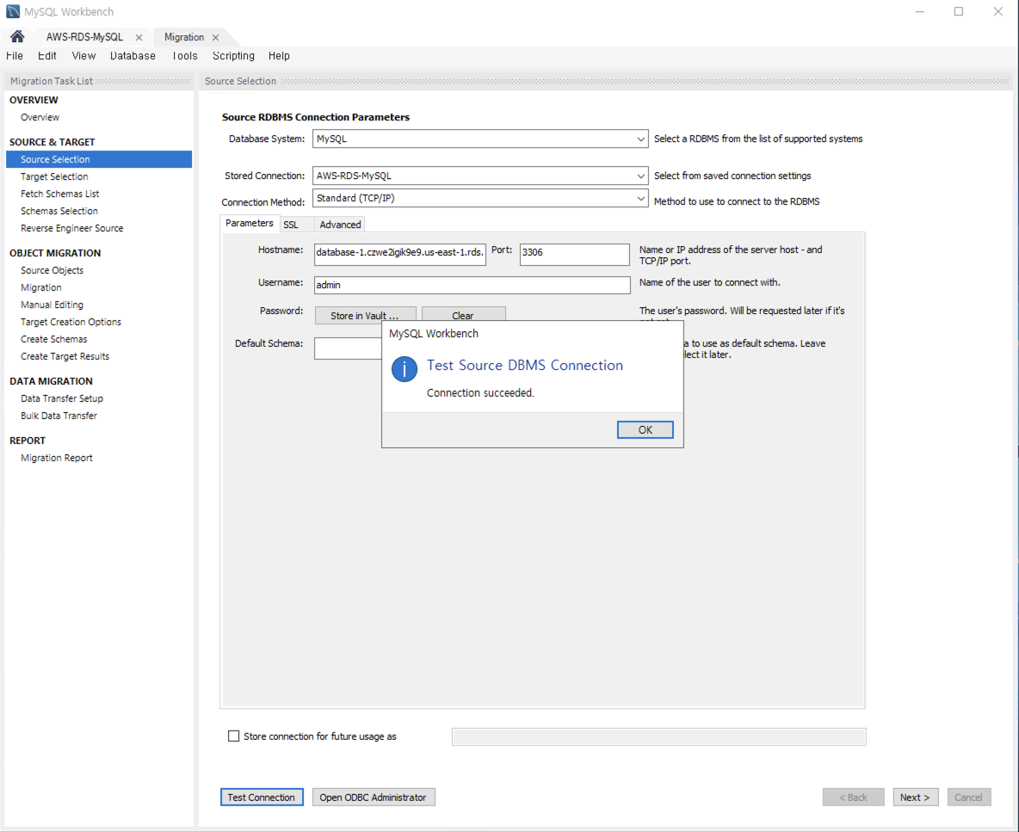1019x832 pixels.
Task: Select Migration under Object Migration
Action: 41,287
